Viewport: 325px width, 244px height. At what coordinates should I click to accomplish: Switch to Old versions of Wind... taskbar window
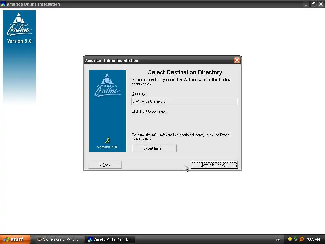coord(59,239)
